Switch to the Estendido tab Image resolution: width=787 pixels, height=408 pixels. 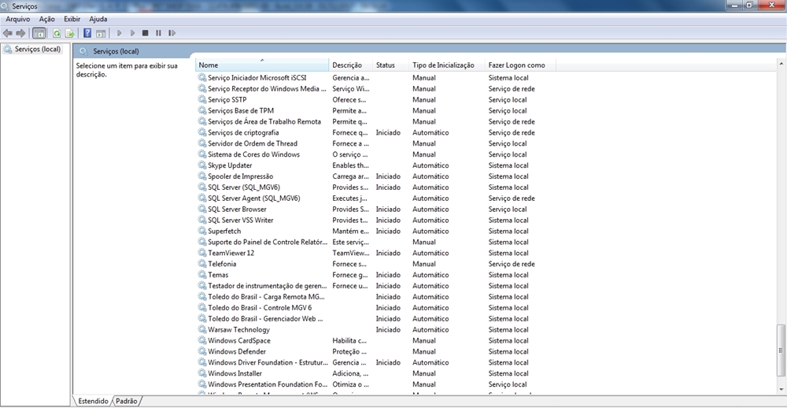[x=93, y=401]
